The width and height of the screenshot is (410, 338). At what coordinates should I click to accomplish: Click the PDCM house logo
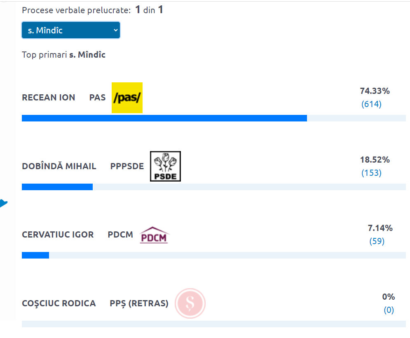pos(154,235)
